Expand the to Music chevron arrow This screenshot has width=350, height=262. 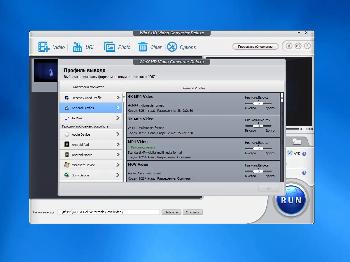click(x=118, y=118)
